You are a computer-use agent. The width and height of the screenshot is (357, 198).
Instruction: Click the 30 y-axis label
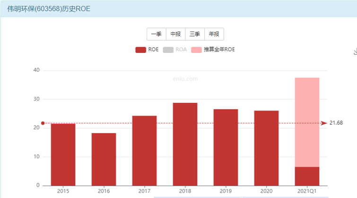[x=36, y=99]
